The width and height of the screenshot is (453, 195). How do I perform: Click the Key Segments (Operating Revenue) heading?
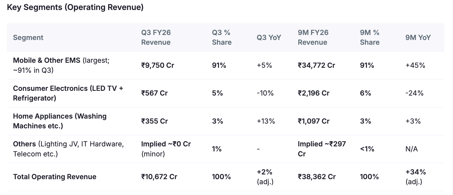point(75,7)
